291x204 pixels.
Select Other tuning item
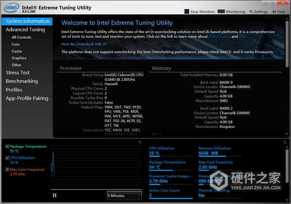(x=16, y=65)
